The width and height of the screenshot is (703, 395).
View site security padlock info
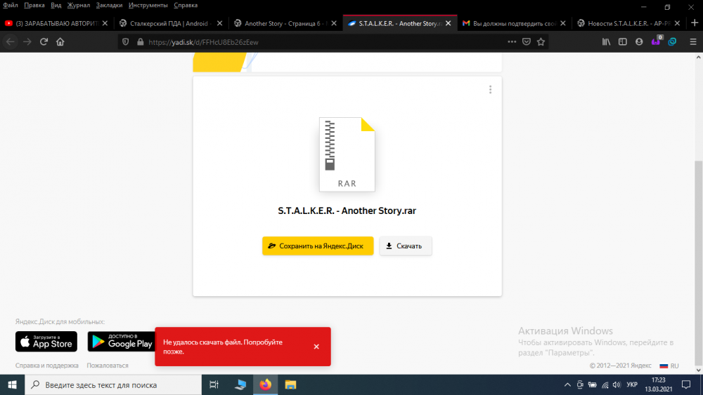[141, 42]
